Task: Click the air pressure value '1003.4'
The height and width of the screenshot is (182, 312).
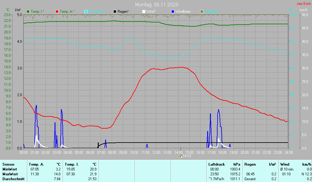Action: 235,169
